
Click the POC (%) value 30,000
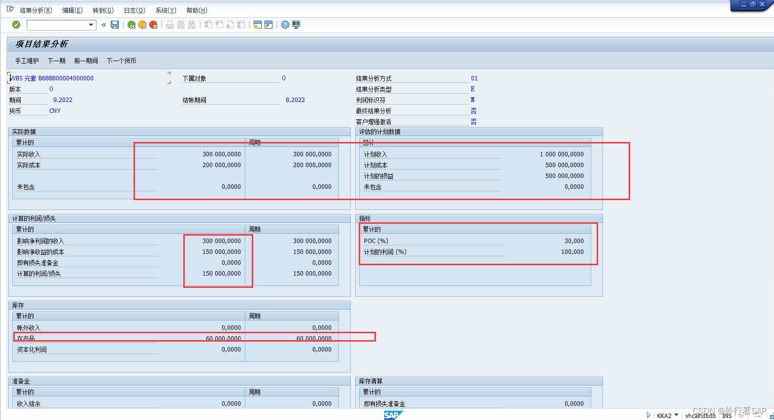click(574, 241)
